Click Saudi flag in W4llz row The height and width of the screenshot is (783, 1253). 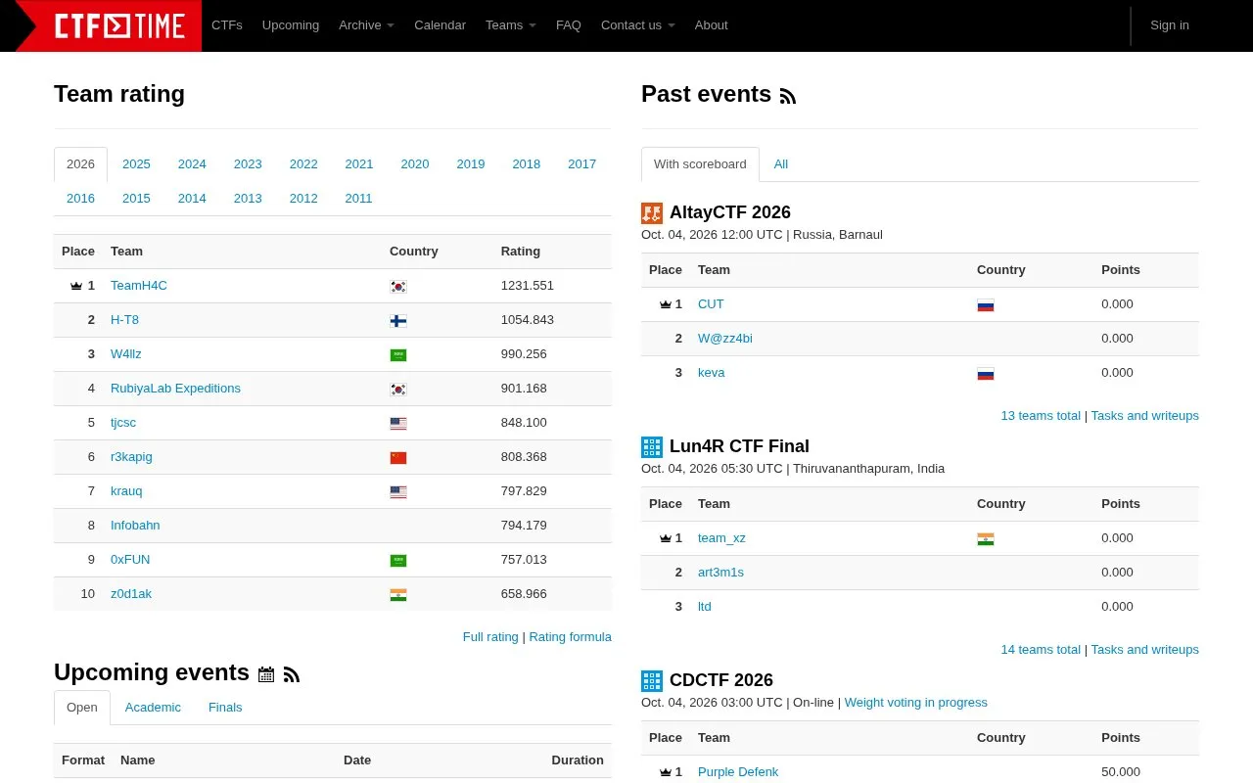[398, 355]
